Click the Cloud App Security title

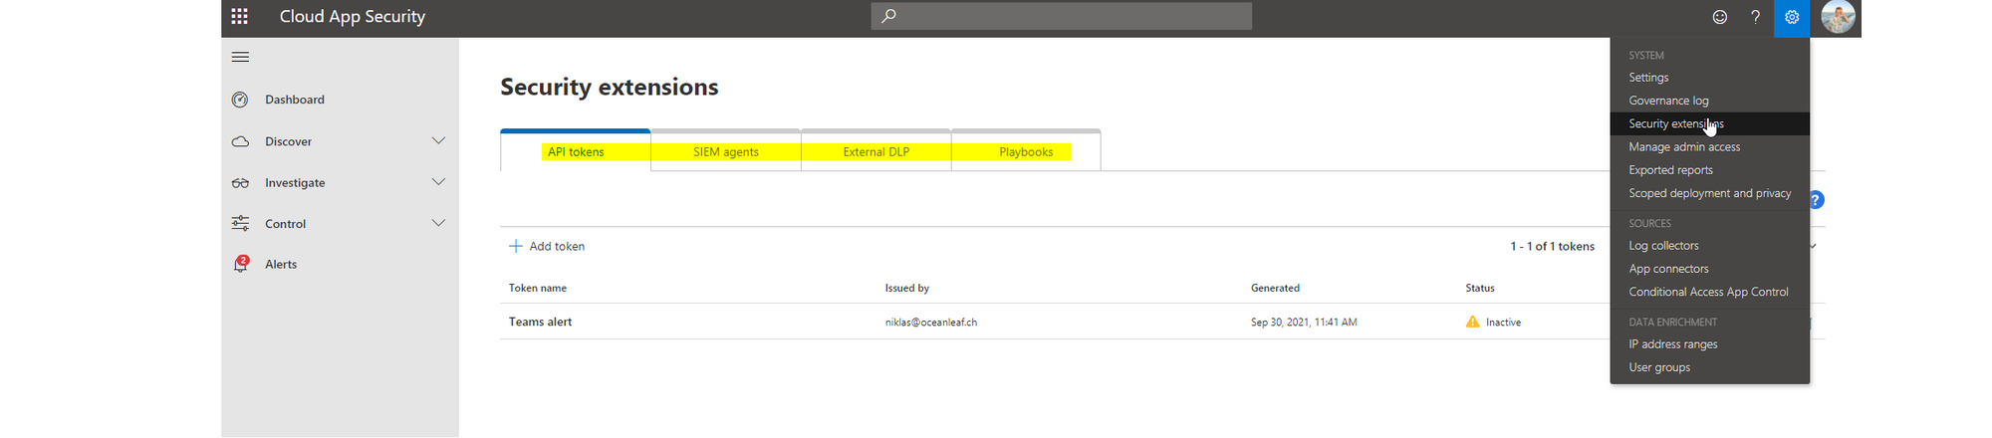(353, 16)
